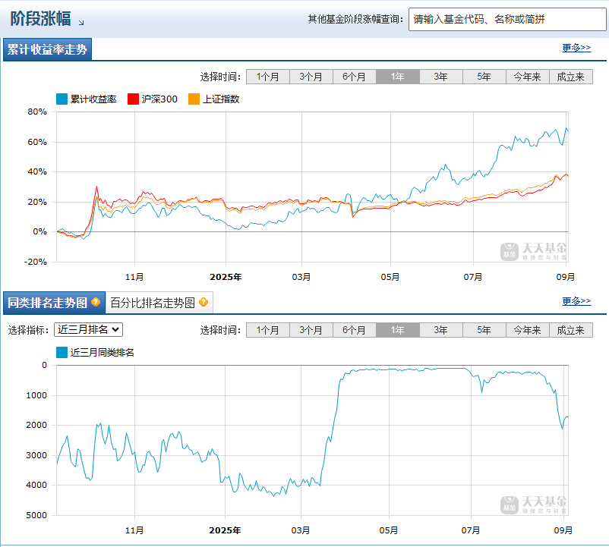The height and width of the screenshot is (547, 609).
Task: Select 3个月 range for cumulative return chart
Action: click(x=311, y=77)
